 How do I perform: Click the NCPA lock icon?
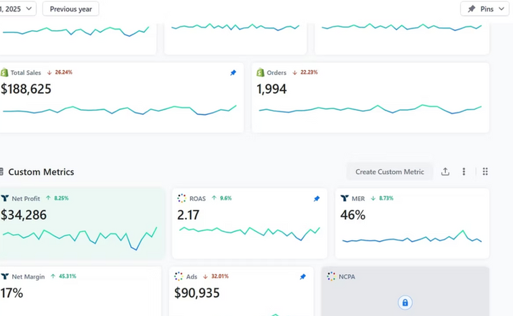405,302
